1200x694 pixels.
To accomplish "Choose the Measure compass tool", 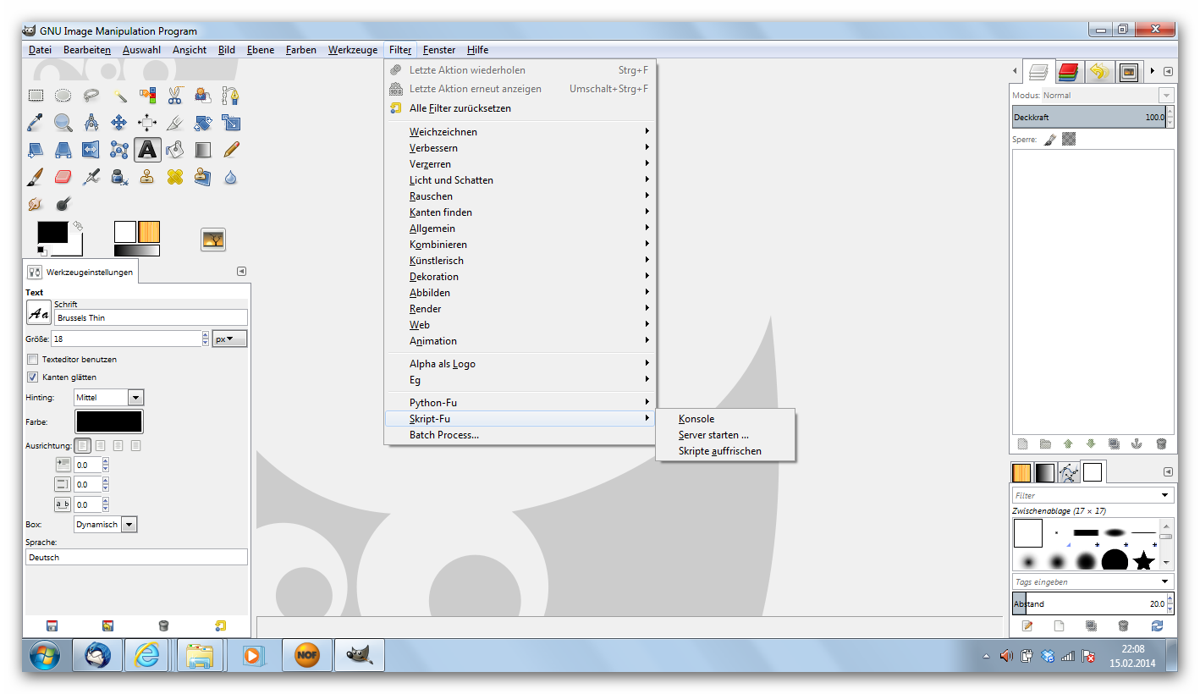I will [91, 123].
